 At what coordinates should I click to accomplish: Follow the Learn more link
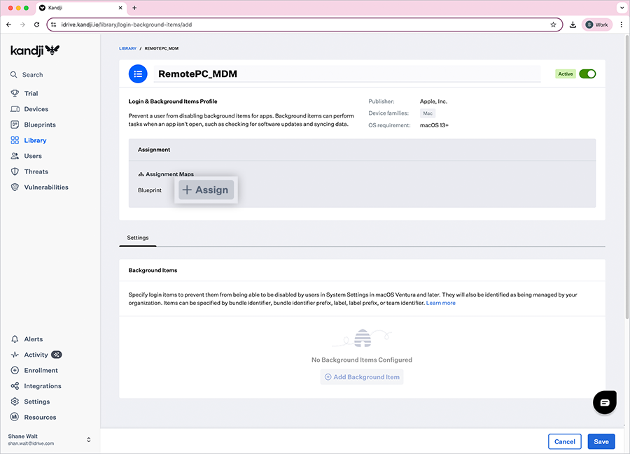(x=440, y=303)
